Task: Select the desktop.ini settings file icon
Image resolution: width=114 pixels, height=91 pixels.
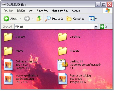Action: click(63, 65)
